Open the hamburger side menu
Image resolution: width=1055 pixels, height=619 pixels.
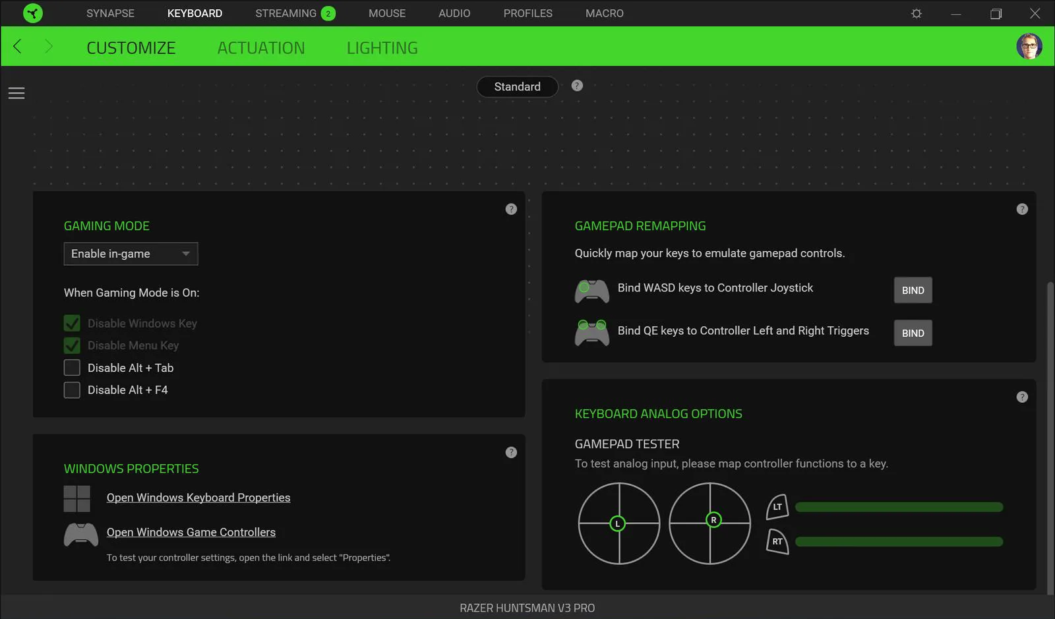coord(16,93)
